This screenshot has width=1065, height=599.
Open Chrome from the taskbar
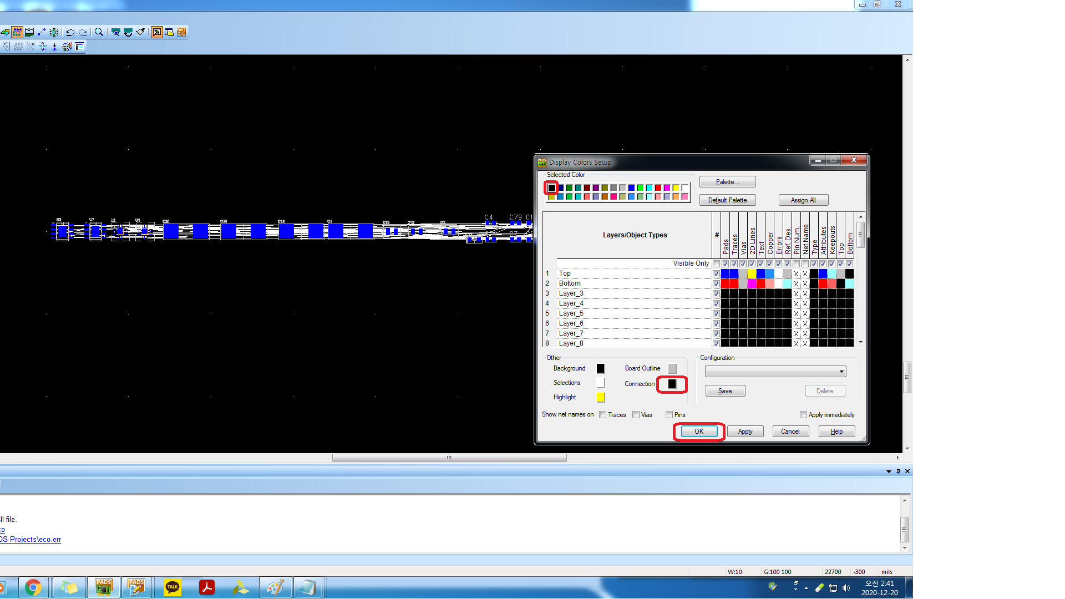tap(33, 587)
